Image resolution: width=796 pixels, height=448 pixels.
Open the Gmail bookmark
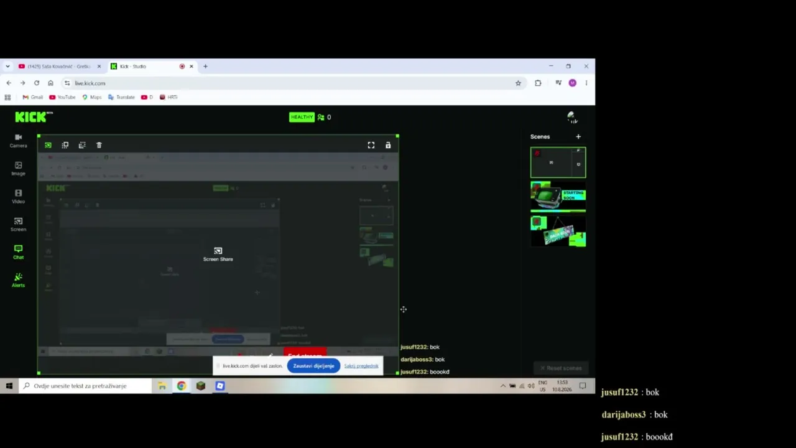click(32, 97)
